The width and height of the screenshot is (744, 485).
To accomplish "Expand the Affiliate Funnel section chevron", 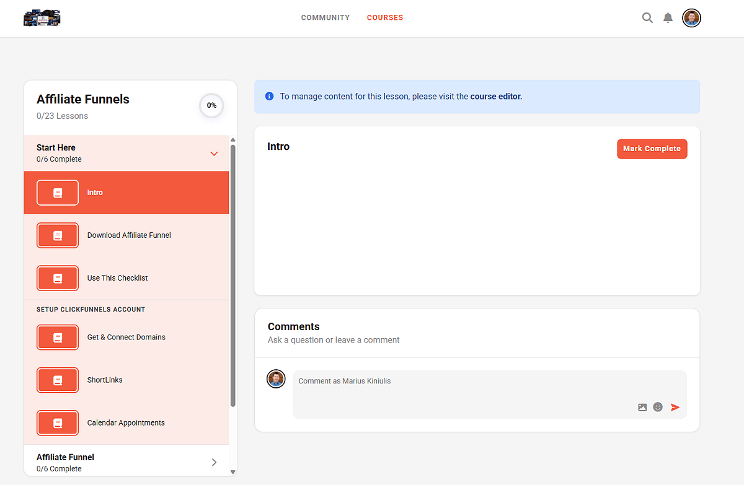I will pyautogui.click(x=214, y=462).
